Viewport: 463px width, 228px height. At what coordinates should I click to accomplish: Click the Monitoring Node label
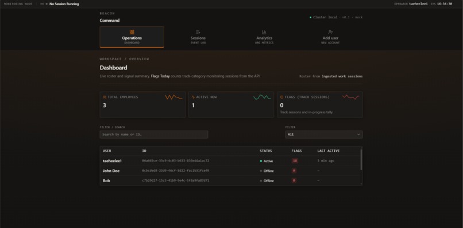18,4
